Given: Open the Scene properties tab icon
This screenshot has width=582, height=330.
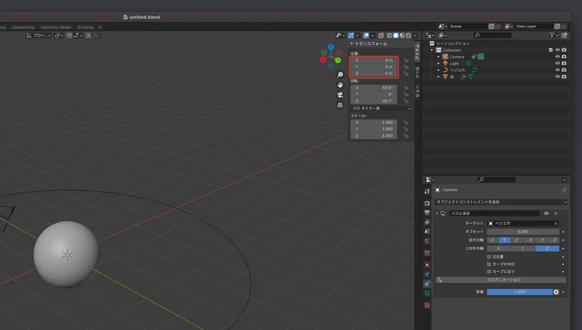Looking at the screenshot, I should [x=427, y=232].
